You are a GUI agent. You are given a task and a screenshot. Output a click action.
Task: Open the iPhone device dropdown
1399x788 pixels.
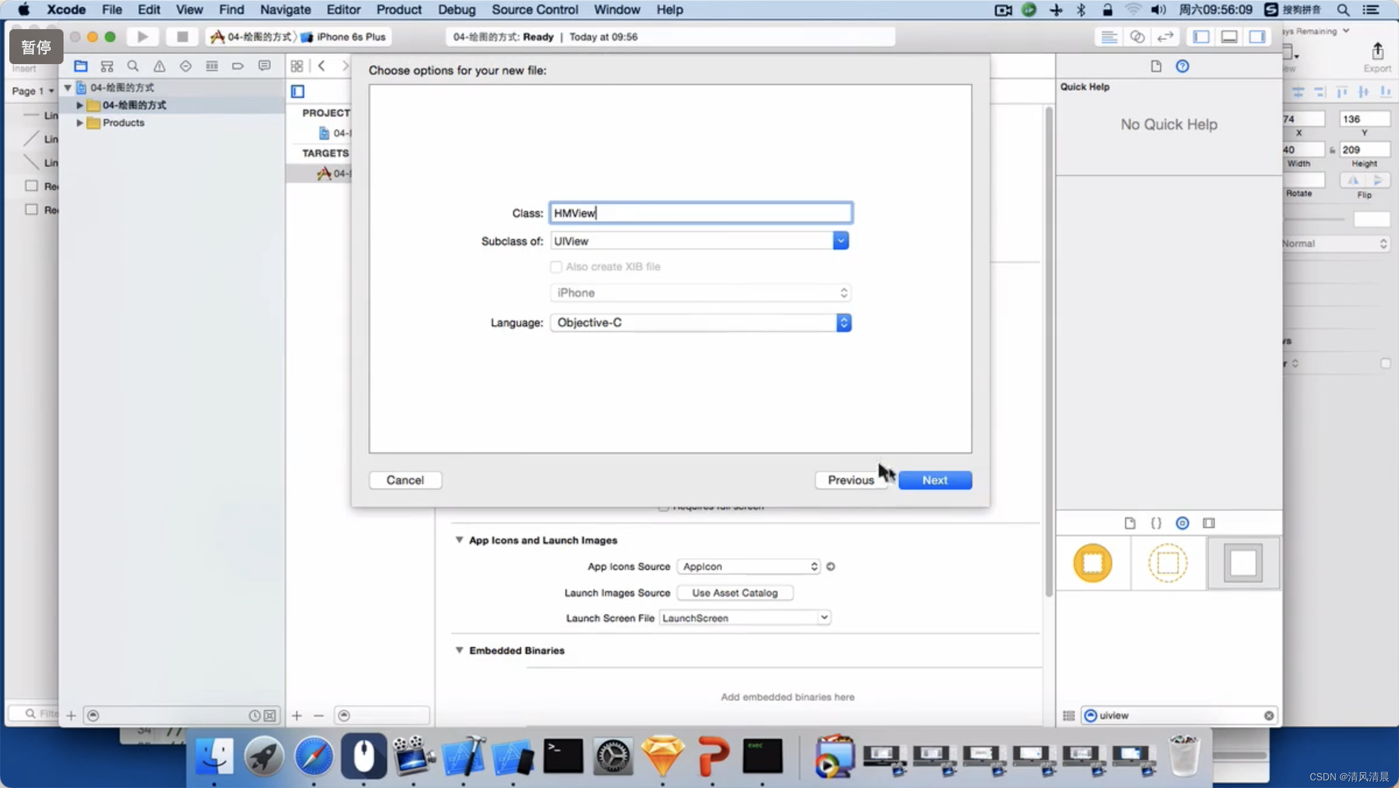698,293
